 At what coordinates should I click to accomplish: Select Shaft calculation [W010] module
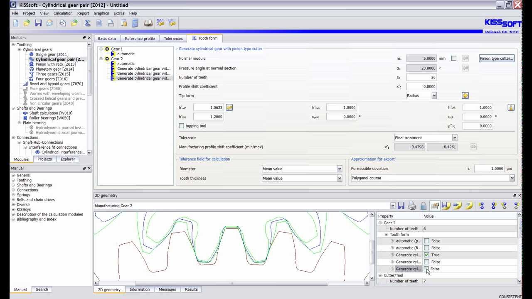coord(51,113)
